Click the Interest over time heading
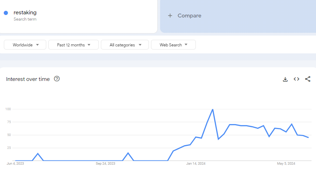 point(28,79)
